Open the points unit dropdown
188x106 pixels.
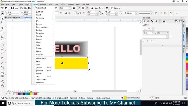162,33
